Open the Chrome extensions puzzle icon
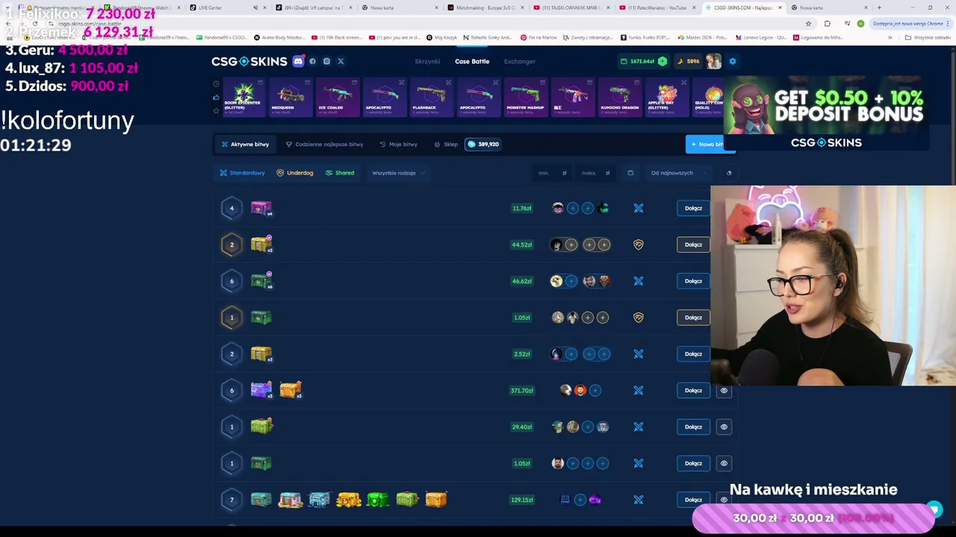The height and width of the screenshot is (537, 956). [827, 23]
